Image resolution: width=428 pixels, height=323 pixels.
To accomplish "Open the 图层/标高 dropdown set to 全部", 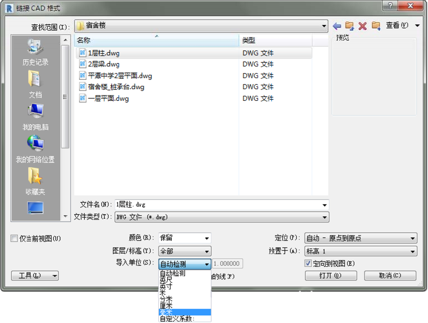I will (x=184, y=251).
